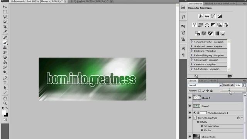Click the Deckkraft arrow button
247x139 pixels.
244,85
